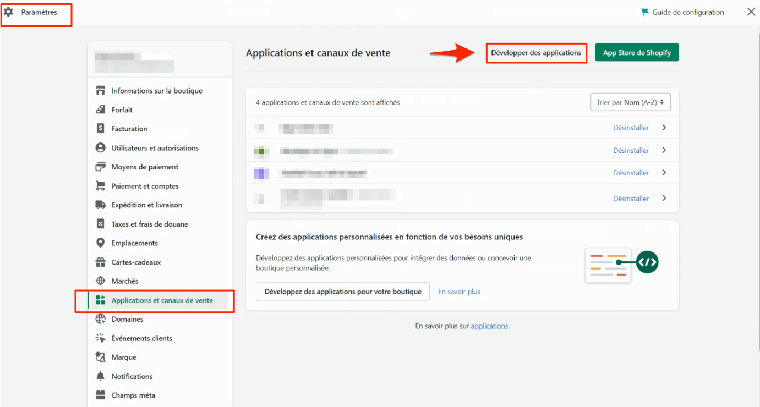This screenshot has width=760, height=407.
Task: Click the Utilisateurs et autorisations person icon
Action: point(100,148)
